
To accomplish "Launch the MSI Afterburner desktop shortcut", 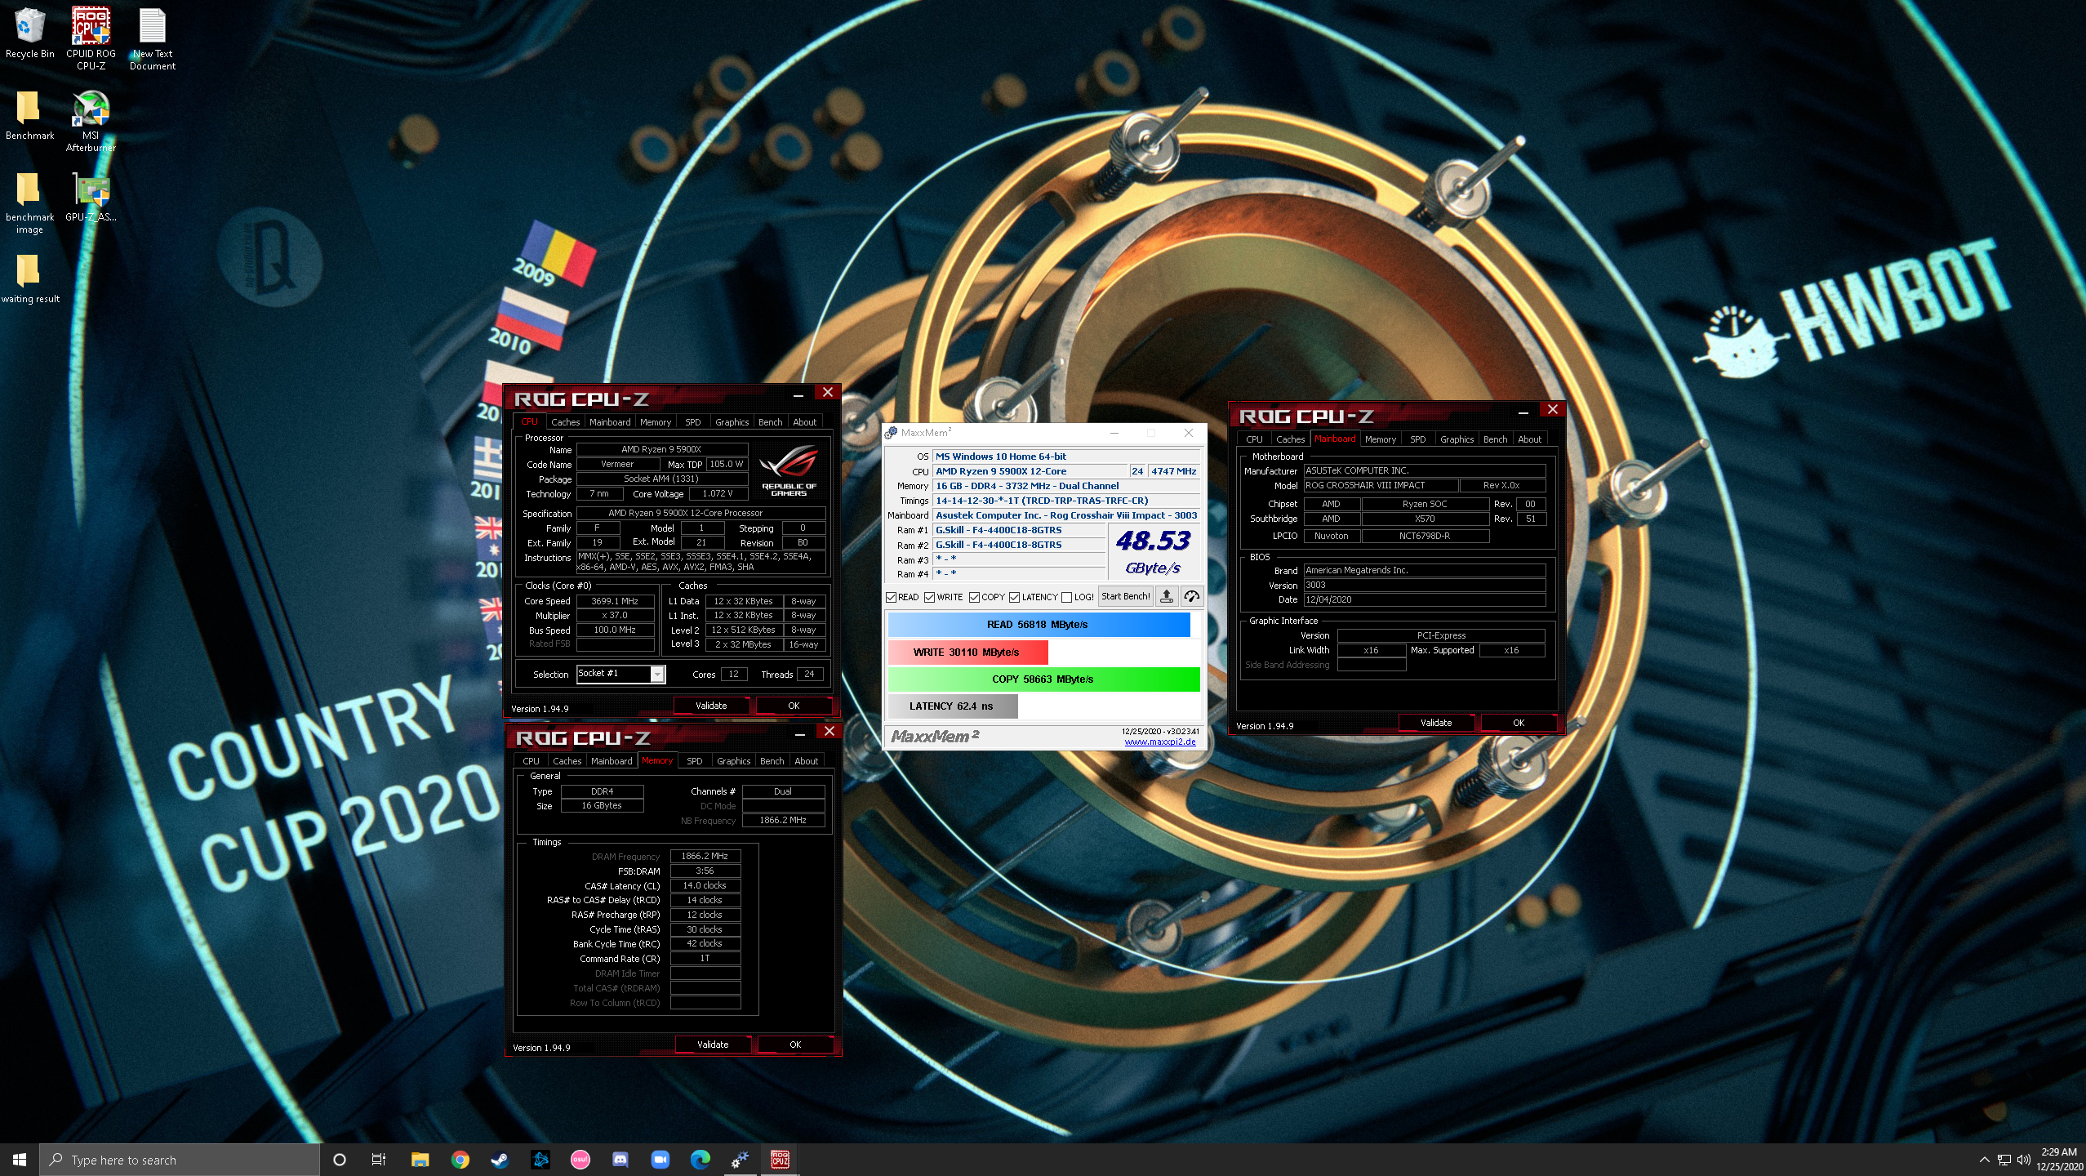I will pyautogui.click(x=91, y=121).
